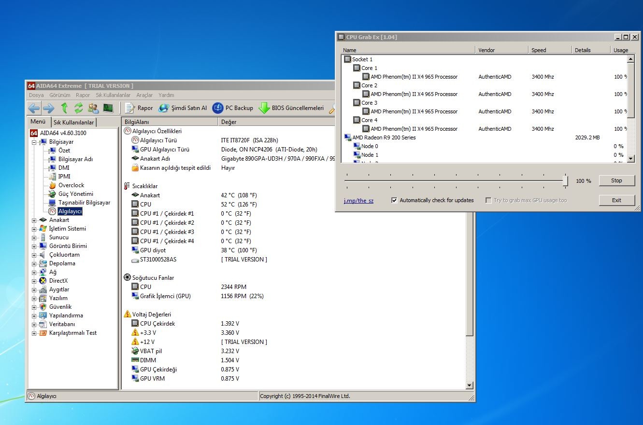Expand the Yazılım tree node

click(x=34, y=298)
